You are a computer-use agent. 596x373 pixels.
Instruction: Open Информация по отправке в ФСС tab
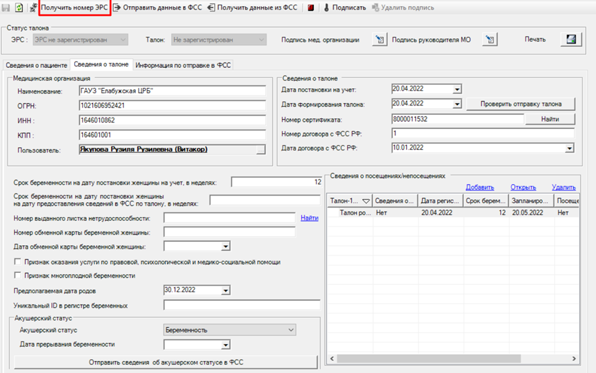(x=183, y=65)
